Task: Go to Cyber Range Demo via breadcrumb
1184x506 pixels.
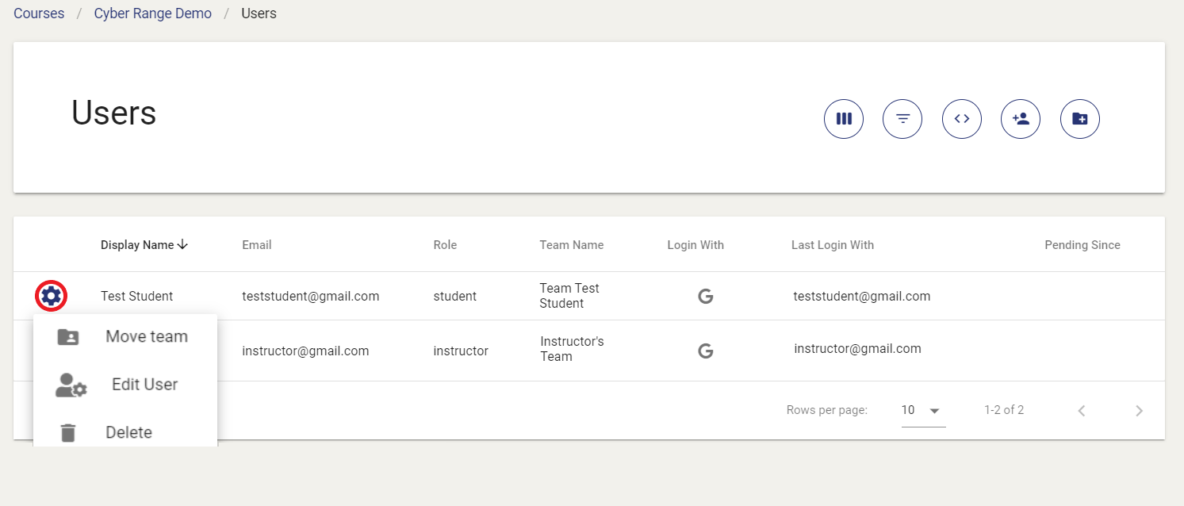Action: pos(152,13)
